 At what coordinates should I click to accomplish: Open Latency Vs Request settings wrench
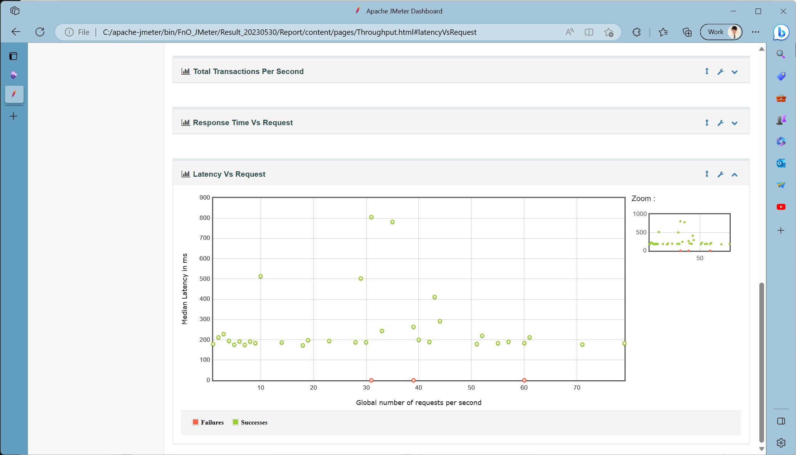point(721,175)
